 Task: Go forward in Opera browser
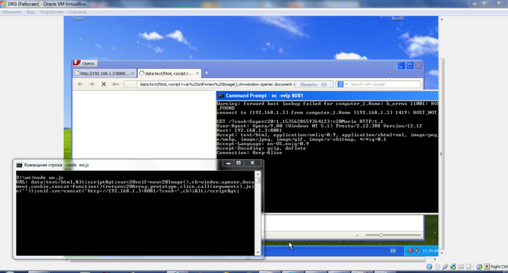tap(91, 84)
